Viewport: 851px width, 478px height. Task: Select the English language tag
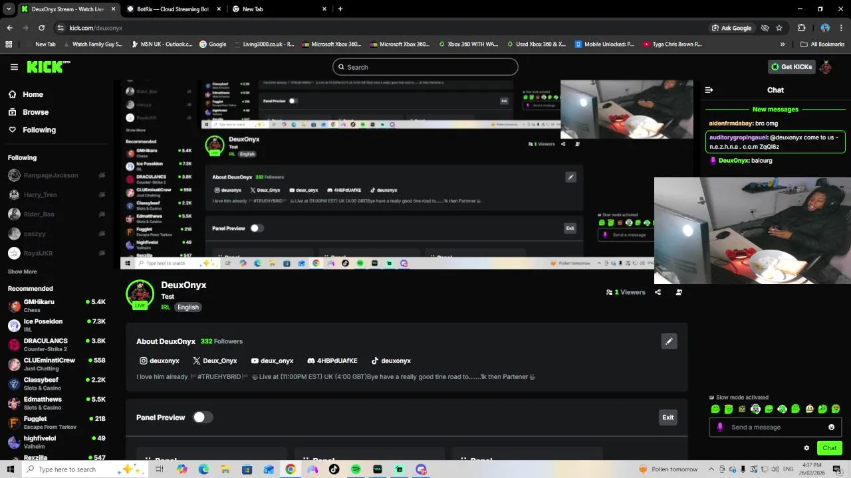(188, 307)
